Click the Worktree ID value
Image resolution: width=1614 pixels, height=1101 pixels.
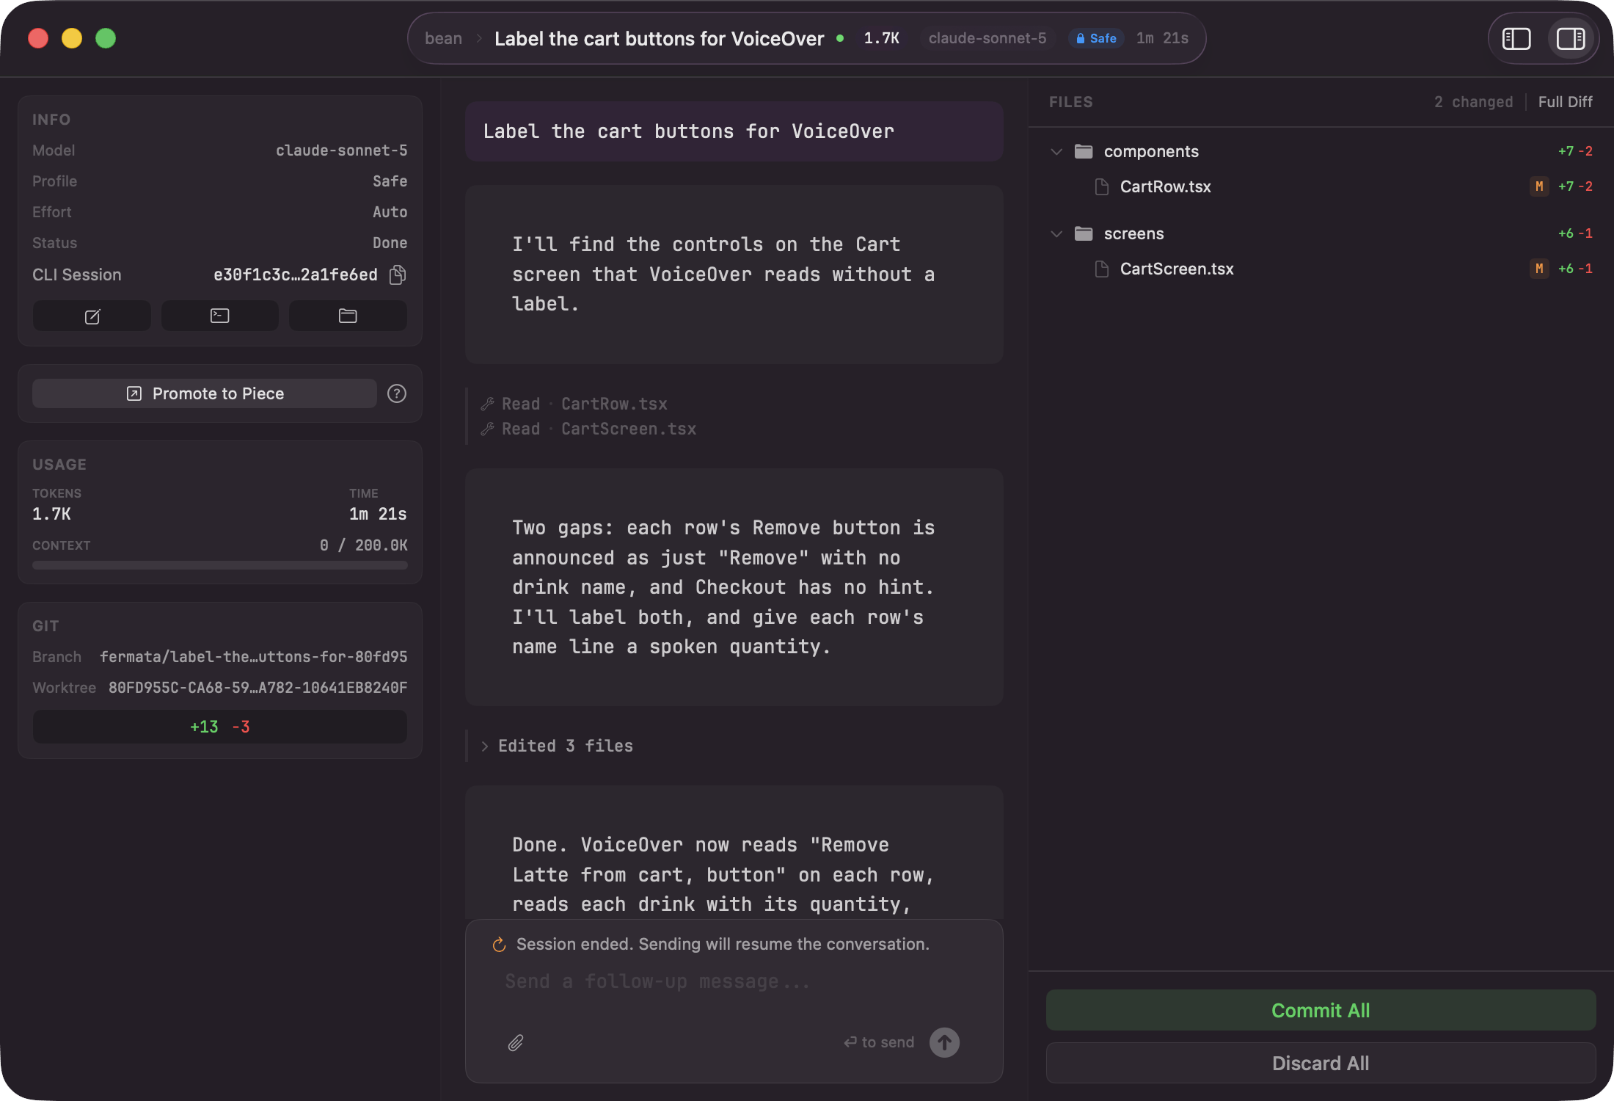[x=258, y=688]
